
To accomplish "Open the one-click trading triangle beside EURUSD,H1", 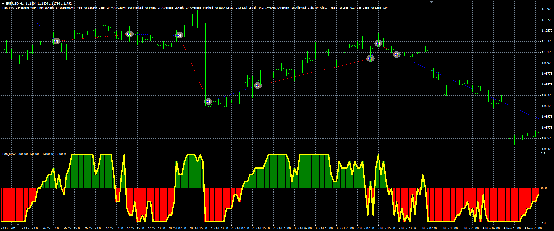I will [3, 4].
